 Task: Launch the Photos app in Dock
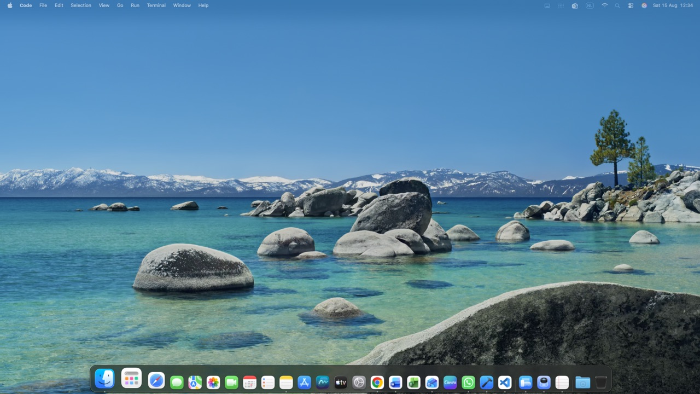click(213, 383)
